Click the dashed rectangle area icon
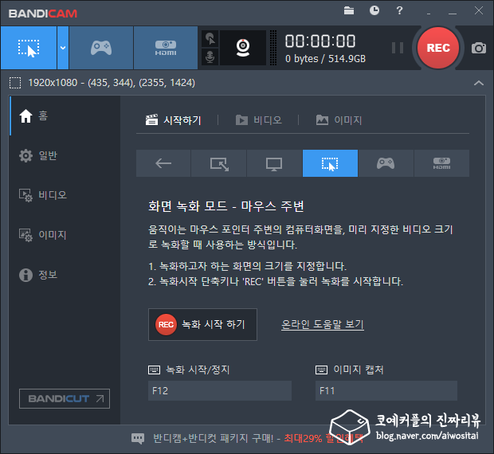494x454 pixels. (15, 83)
